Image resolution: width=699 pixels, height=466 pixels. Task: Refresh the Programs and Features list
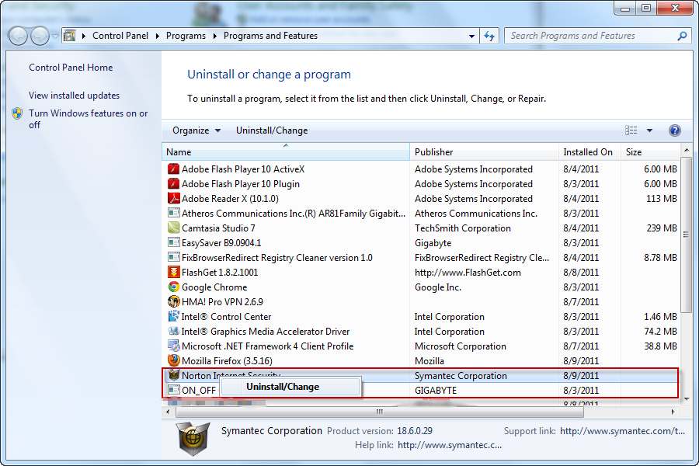click(489, 36)
